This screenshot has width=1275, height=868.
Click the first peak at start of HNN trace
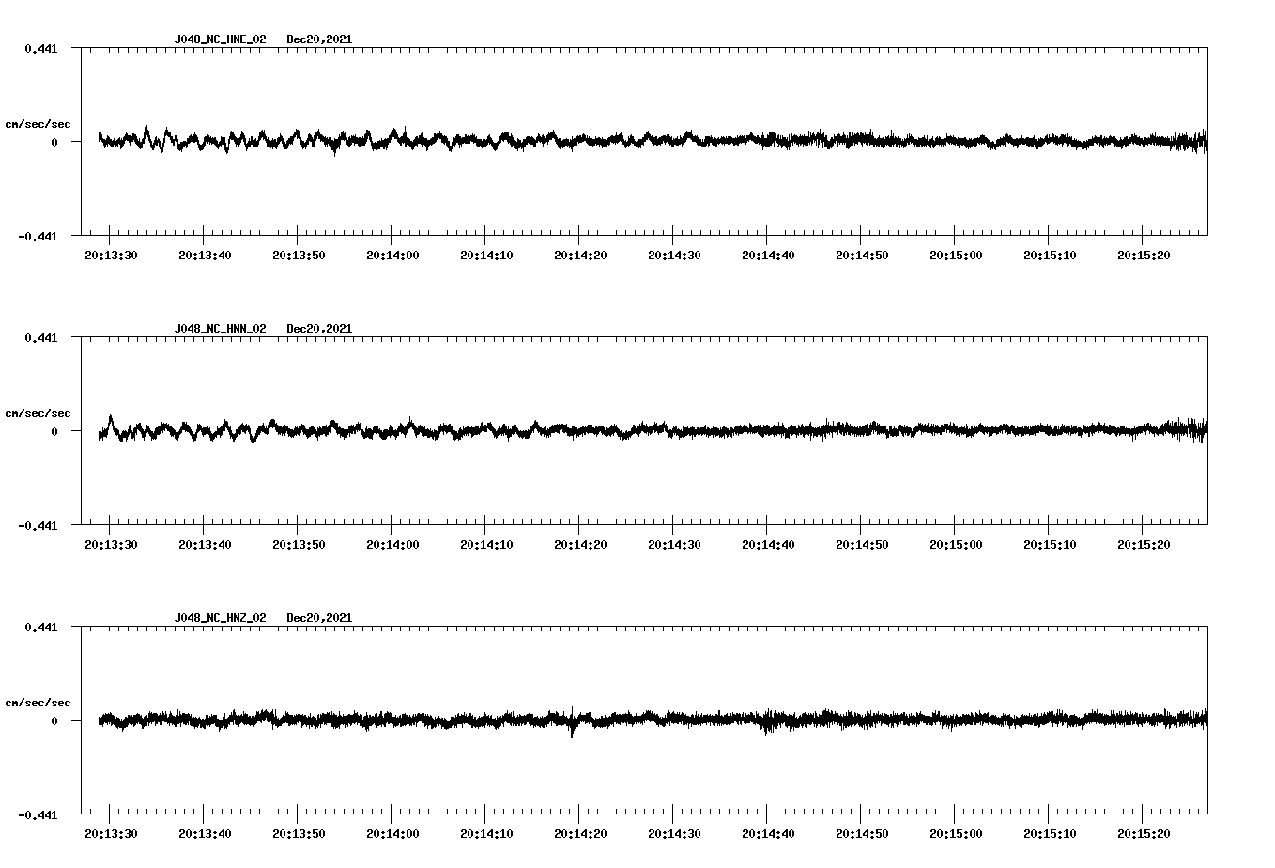point(111,418)
